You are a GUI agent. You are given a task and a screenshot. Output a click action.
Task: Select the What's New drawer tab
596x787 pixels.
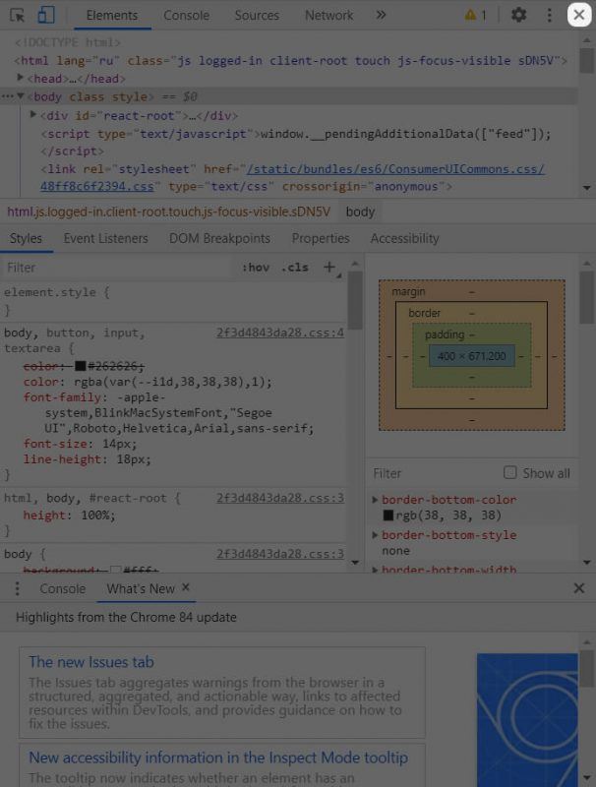[x=141, y=588]
